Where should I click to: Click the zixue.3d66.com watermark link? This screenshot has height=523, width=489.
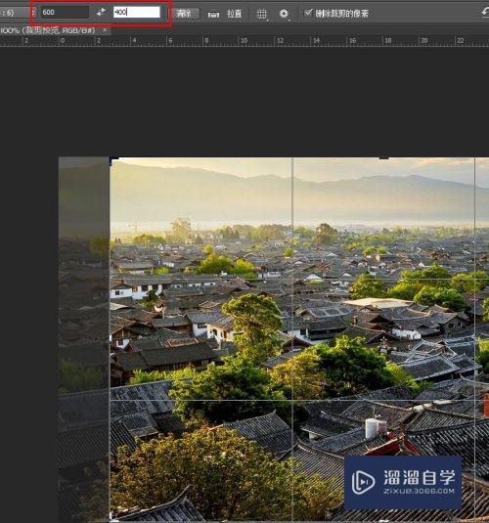[419, 491]
